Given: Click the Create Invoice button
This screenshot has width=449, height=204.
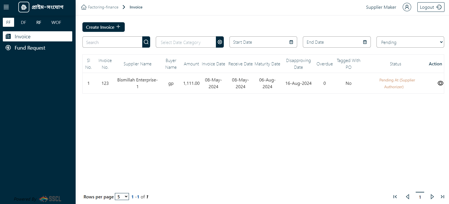Looking at the screenshot, I should [x=104, y=27].
